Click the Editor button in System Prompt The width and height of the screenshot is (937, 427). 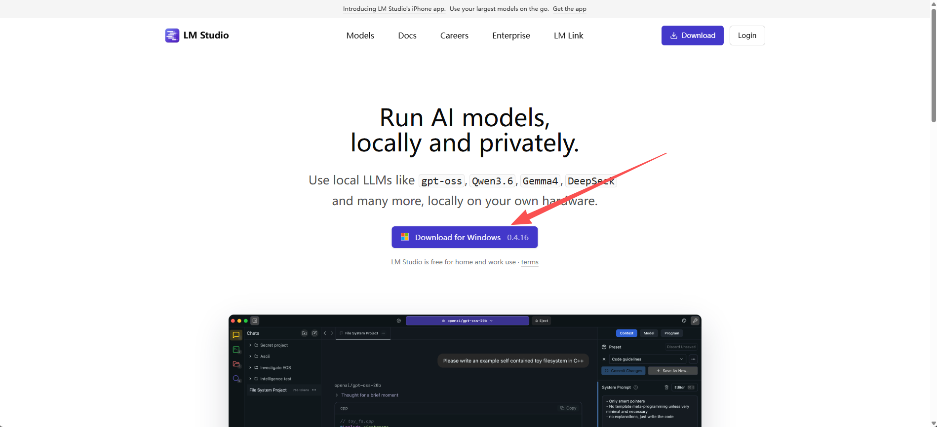685,388
